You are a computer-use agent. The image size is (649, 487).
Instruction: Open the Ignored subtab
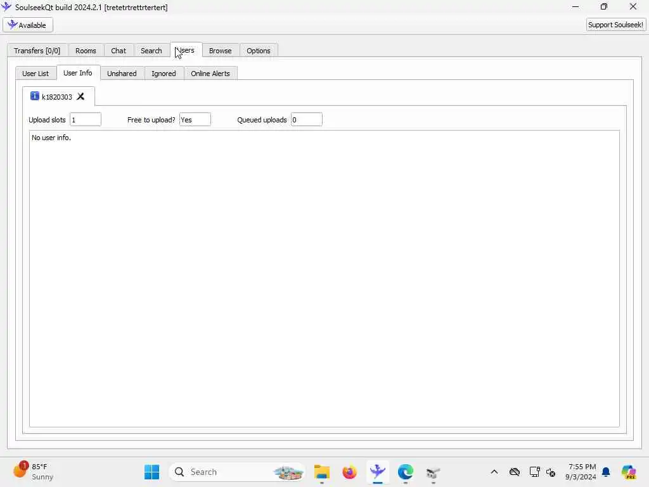coord(164,74)
